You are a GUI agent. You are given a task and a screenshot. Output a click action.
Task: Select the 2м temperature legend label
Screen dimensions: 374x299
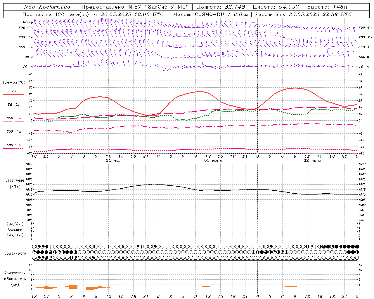pyautogui.click(x=14, y=91)
